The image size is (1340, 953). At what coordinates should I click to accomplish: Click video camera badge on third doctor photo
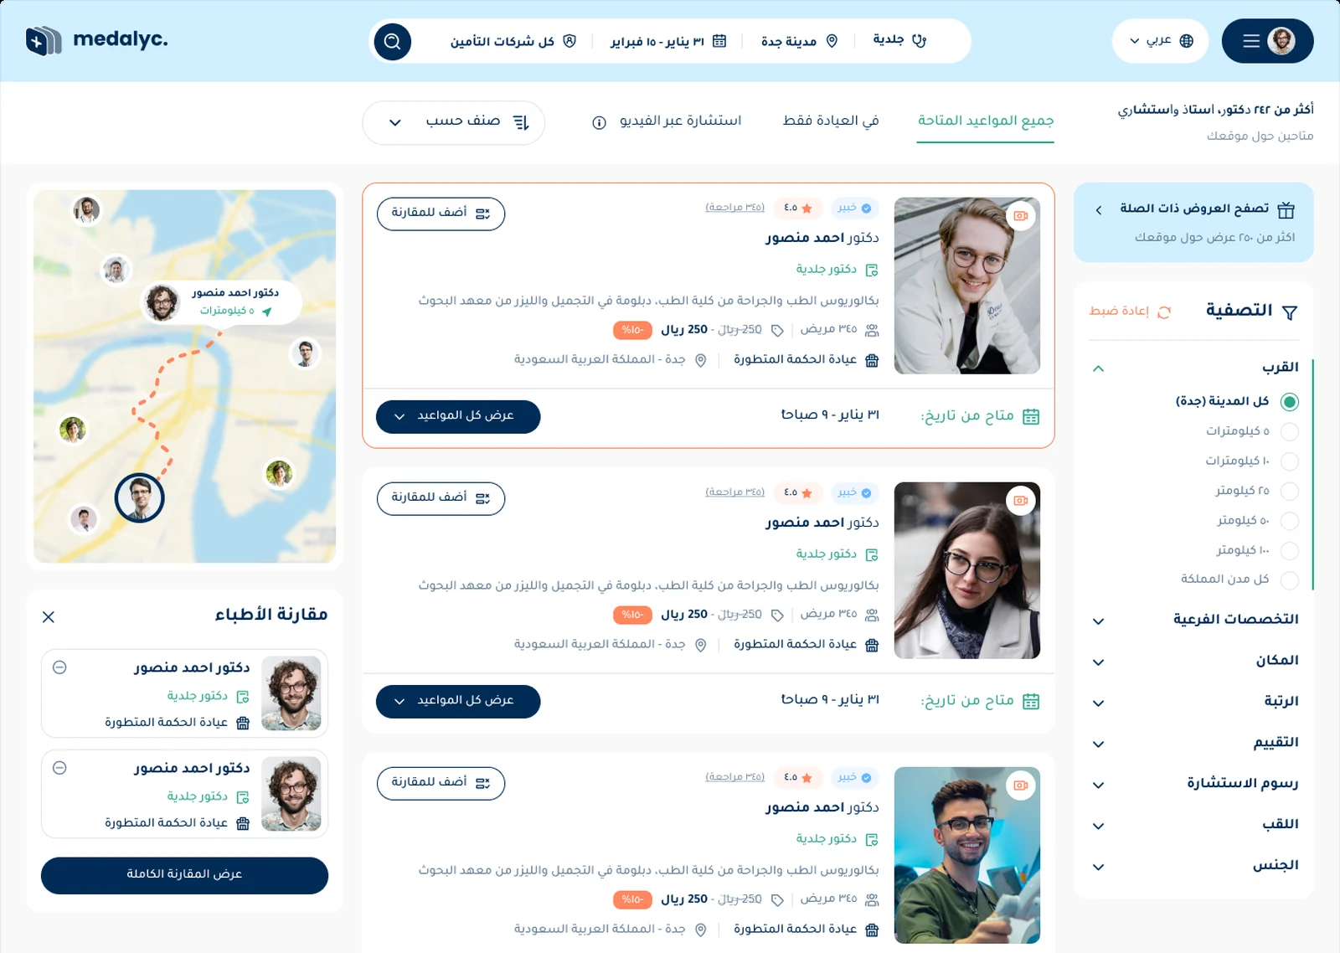tap(1021, 786)
